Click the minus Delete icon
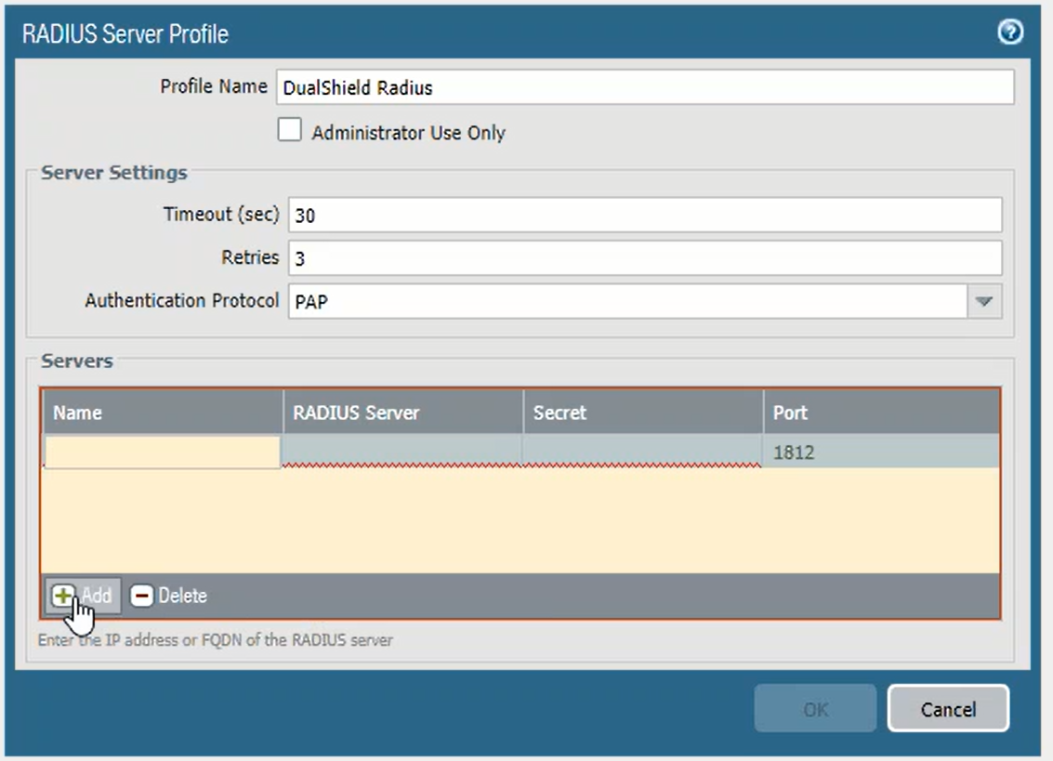The height and width of the screenshot is (761, 1053). tap(141, 596)
